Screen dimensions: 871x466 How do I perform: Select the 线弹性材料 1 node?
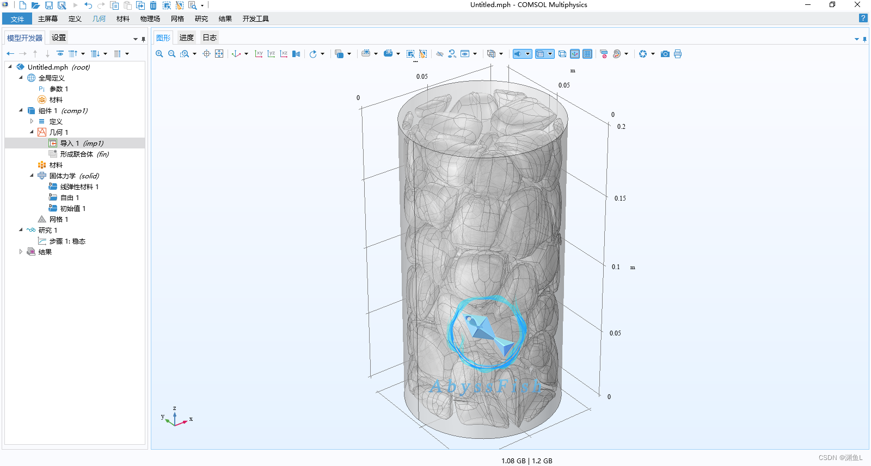(x=74, y=187)
